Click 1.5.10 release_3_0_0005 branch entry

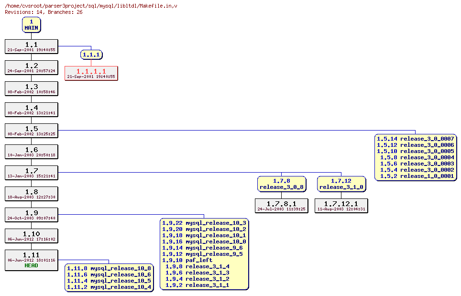[x=416, y=151]
